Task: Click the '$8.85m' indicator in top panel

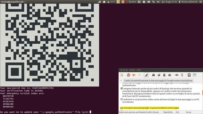Action: pyautogui.click(x=131, y=2)
